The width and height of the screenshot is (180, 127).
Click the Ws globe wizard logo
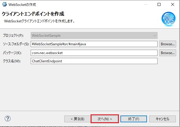[168, 19]
